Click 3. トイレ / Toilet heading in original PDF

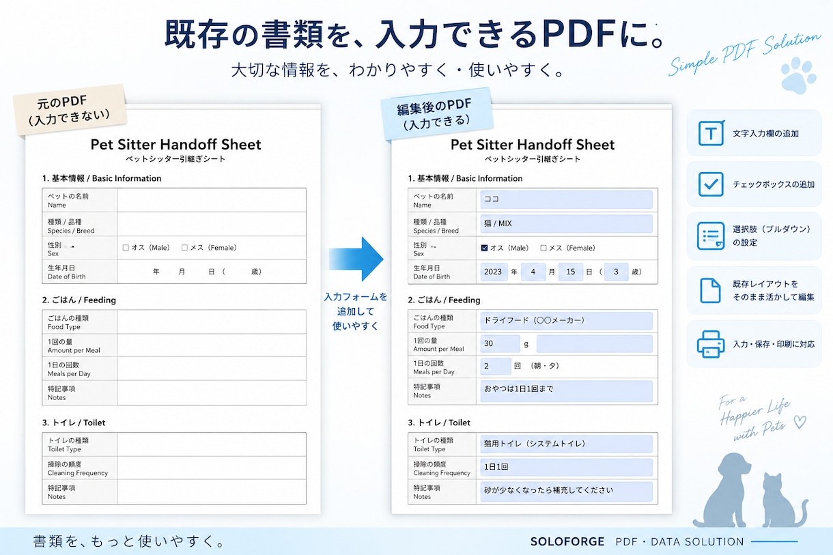(x=74, y=423)
